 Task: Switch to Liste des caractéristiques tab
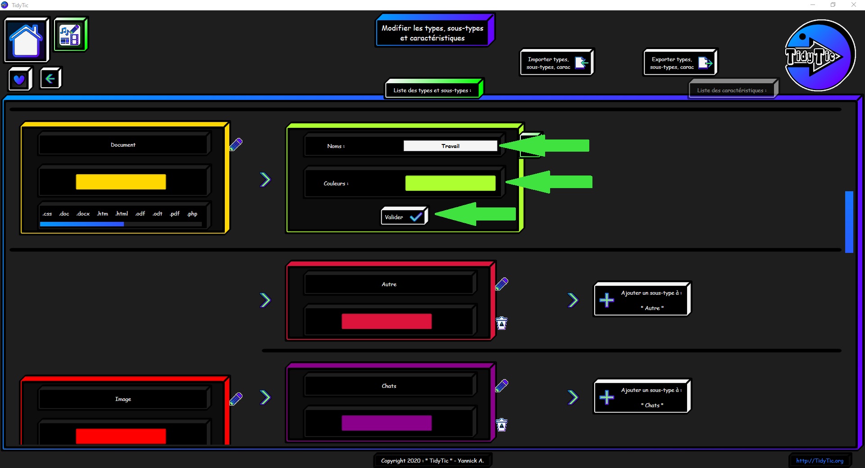[x=733, y=89]
